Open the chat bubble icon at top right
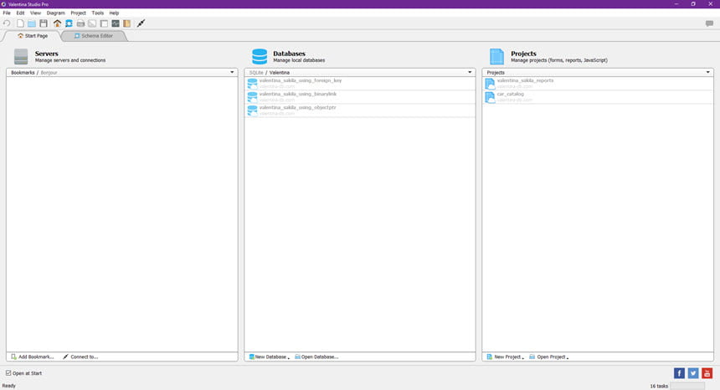Screen dimensions: 720x390 [x=709, y=23]
